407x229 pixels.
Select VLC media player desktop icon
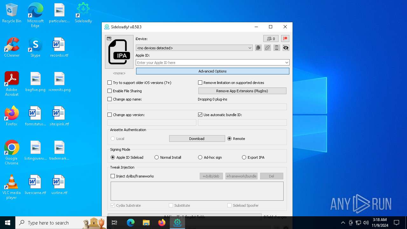(12, 187)
